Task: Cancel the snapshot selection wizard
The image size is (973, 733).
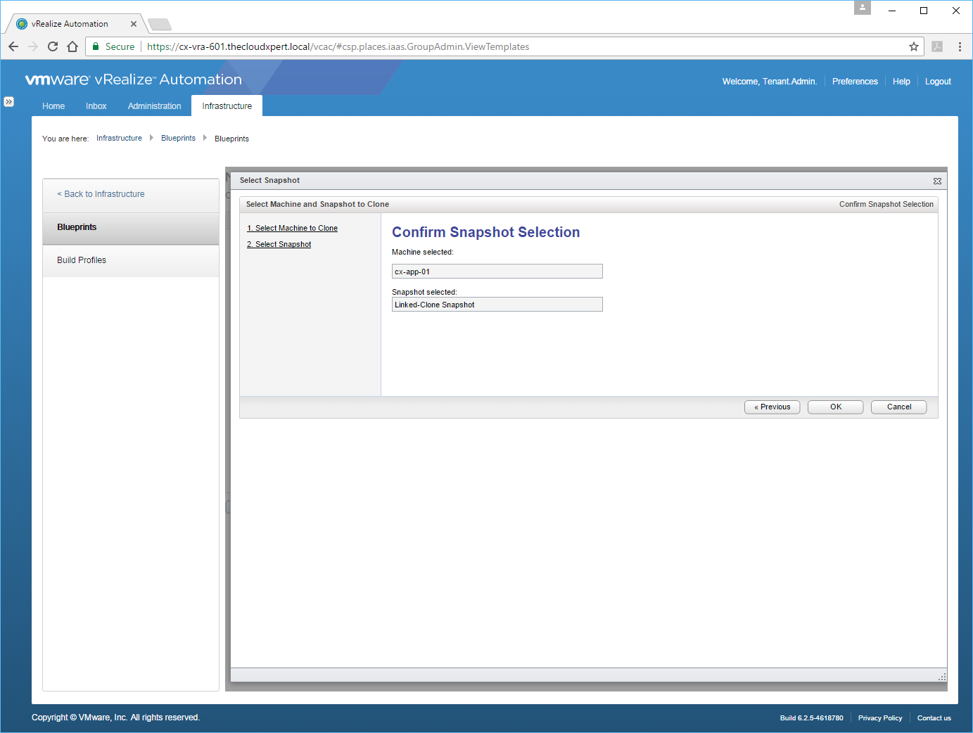Action: [x=898, y=407]
